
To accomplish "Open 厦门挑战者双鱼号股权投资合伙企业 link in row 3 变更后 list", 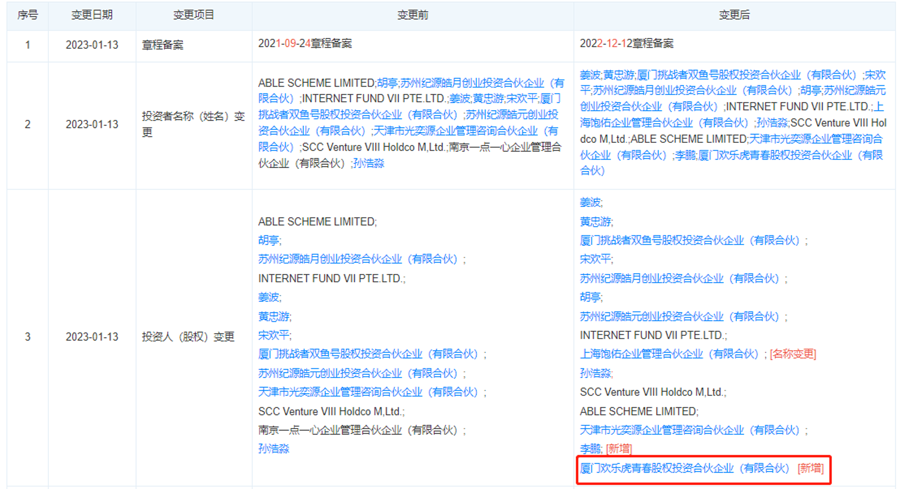I will pyautogui.click(x=690, y=241).
